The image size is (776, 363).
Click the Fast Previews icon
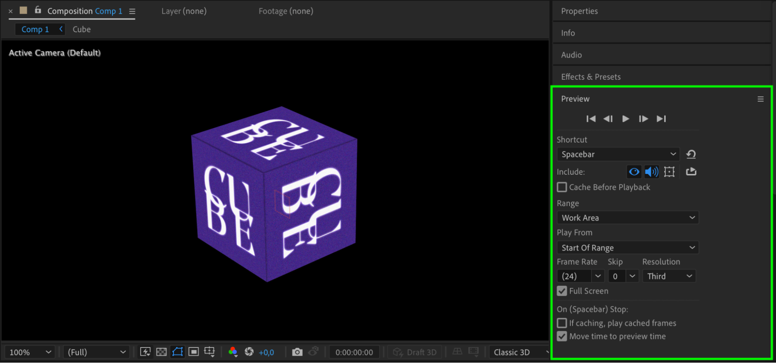(145, 352)
